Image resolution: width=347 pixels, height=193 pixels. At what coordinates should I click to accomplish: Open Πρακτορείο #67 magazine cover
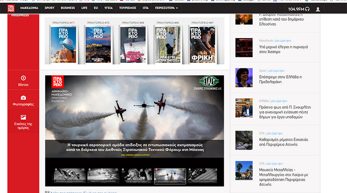pos(202,45)
